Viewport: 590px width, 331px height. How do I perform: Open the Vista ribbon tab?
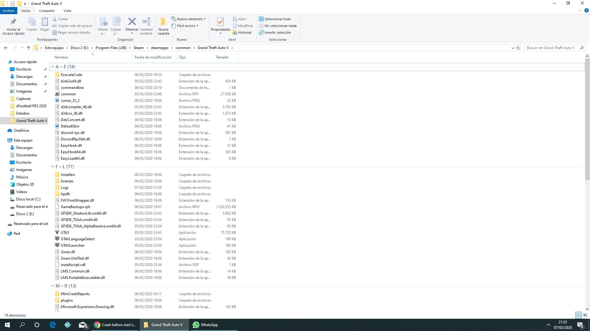[x=67, y=11]
